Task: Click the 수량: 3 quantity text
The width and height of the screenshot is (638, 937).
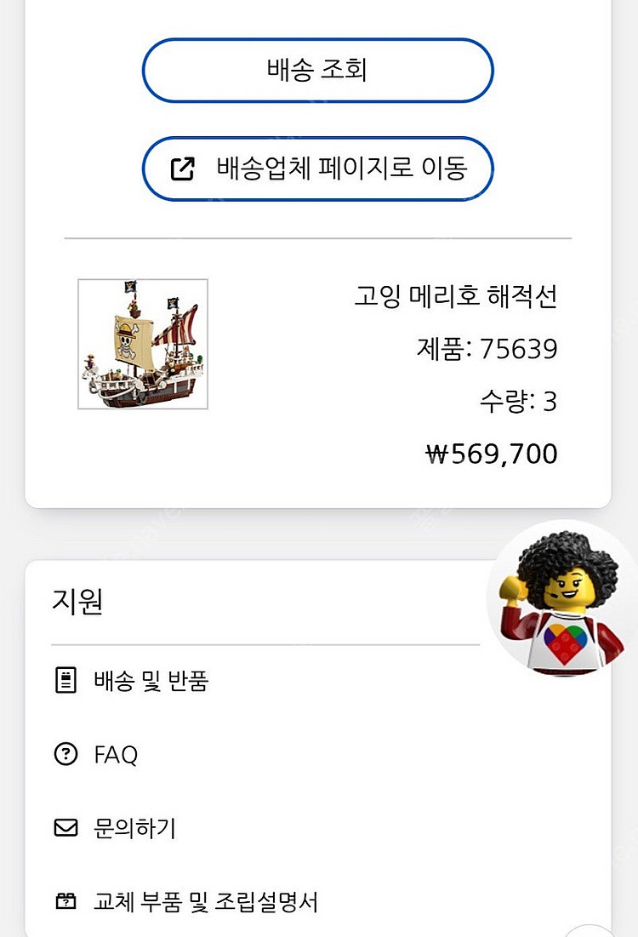Action: click(x=517, y=401)
